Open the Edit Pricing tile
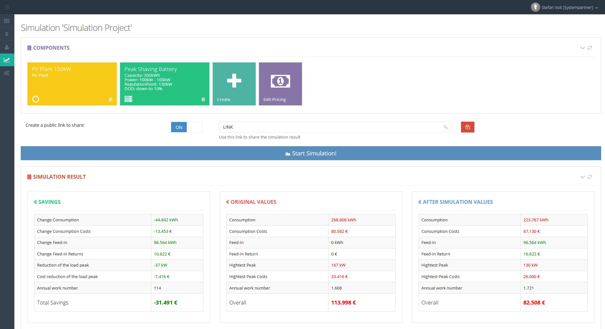Image resolution: width=605 pixels, height=329 pixels. coord(280,84)
